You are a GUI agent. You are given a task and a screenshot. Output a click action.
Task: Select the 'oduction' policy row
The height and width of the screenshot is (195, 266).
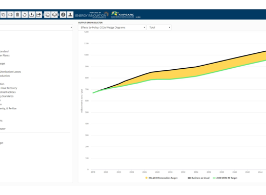[5, 76]
